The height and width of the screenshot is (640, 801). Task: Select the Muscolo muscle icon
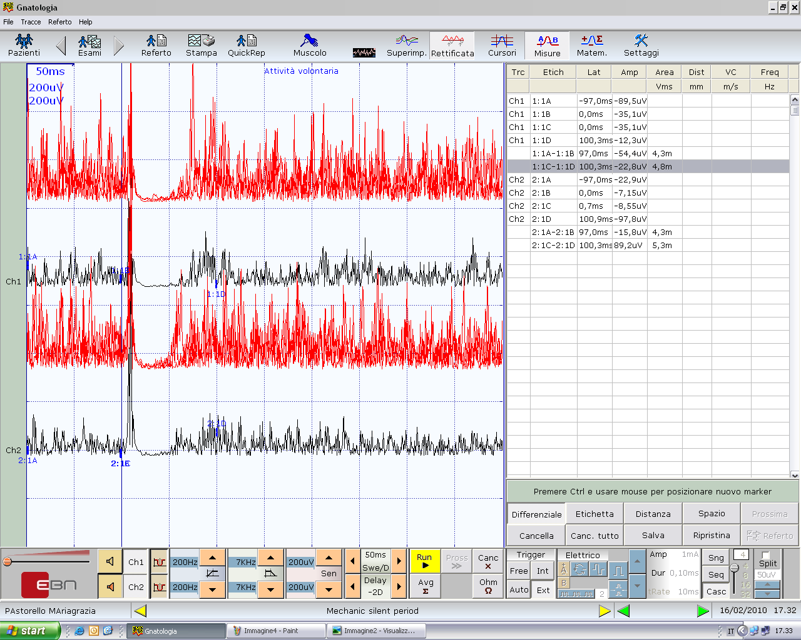point(310,46)
